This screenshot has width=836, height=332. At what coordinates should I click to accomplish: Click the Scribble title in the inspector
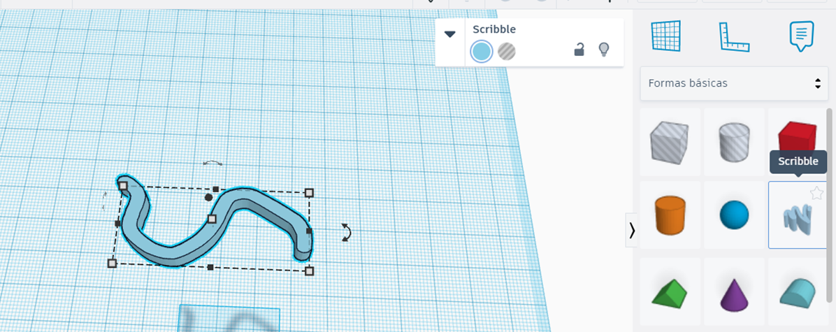[x=494, y=29]
